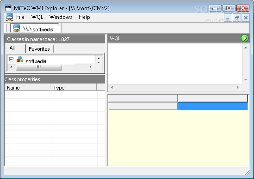This screenshot has width=254, height=179.
Task: Click the class tree scroll up arrow
Action: tap(99, 58)
